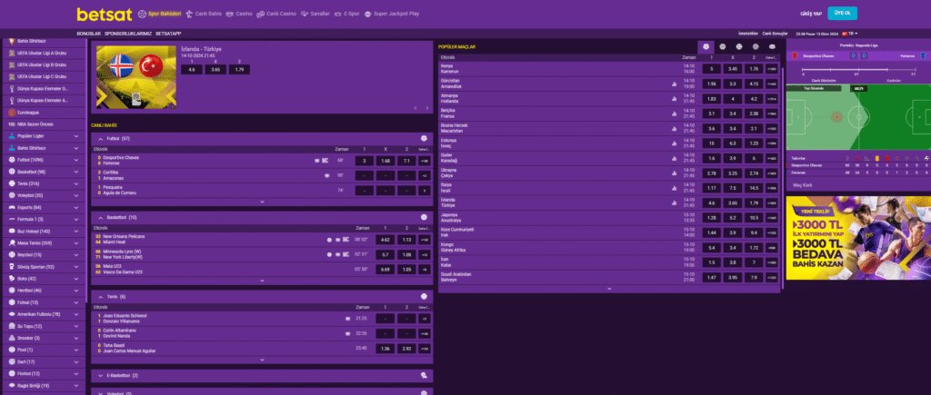The image size is (931, 395).
Task: Open the BETSATAPP link
Action: pyautogui.click(x=168, y=34)
